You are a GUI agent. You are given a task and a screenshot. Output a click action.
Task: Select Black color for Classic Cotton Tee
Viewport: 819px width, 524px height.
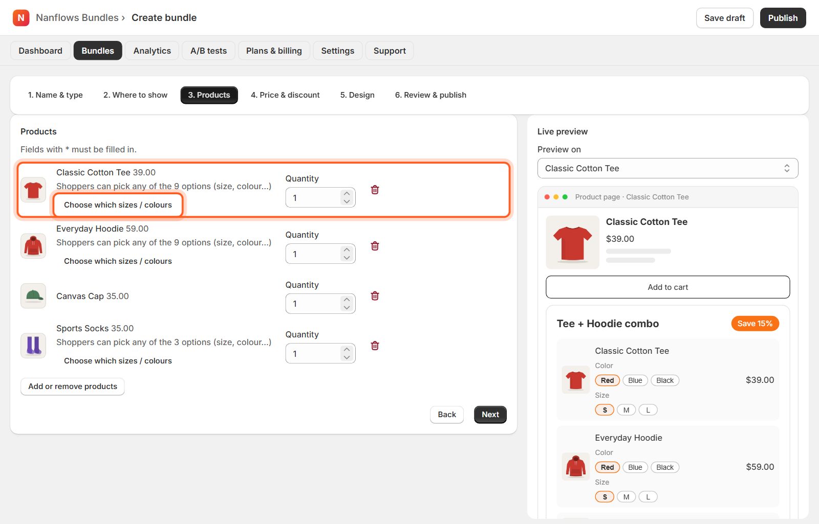665,380
